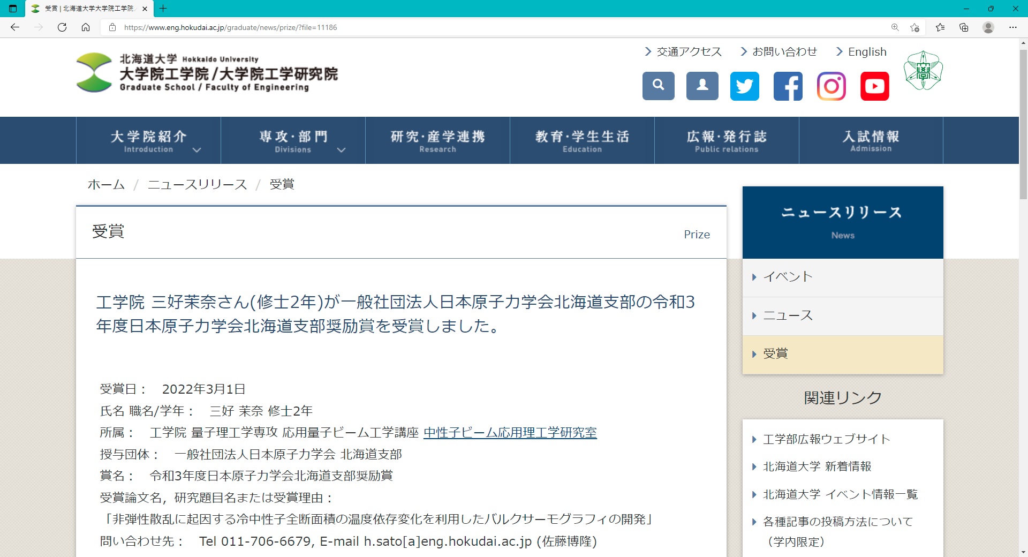1028x557 pixels.
Task: Open the site search icon button
Action: coord(658,86)
